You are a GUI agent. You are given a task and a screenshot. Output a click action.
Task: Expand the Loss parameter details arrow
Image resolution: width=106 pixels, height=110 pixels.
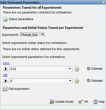6,69
